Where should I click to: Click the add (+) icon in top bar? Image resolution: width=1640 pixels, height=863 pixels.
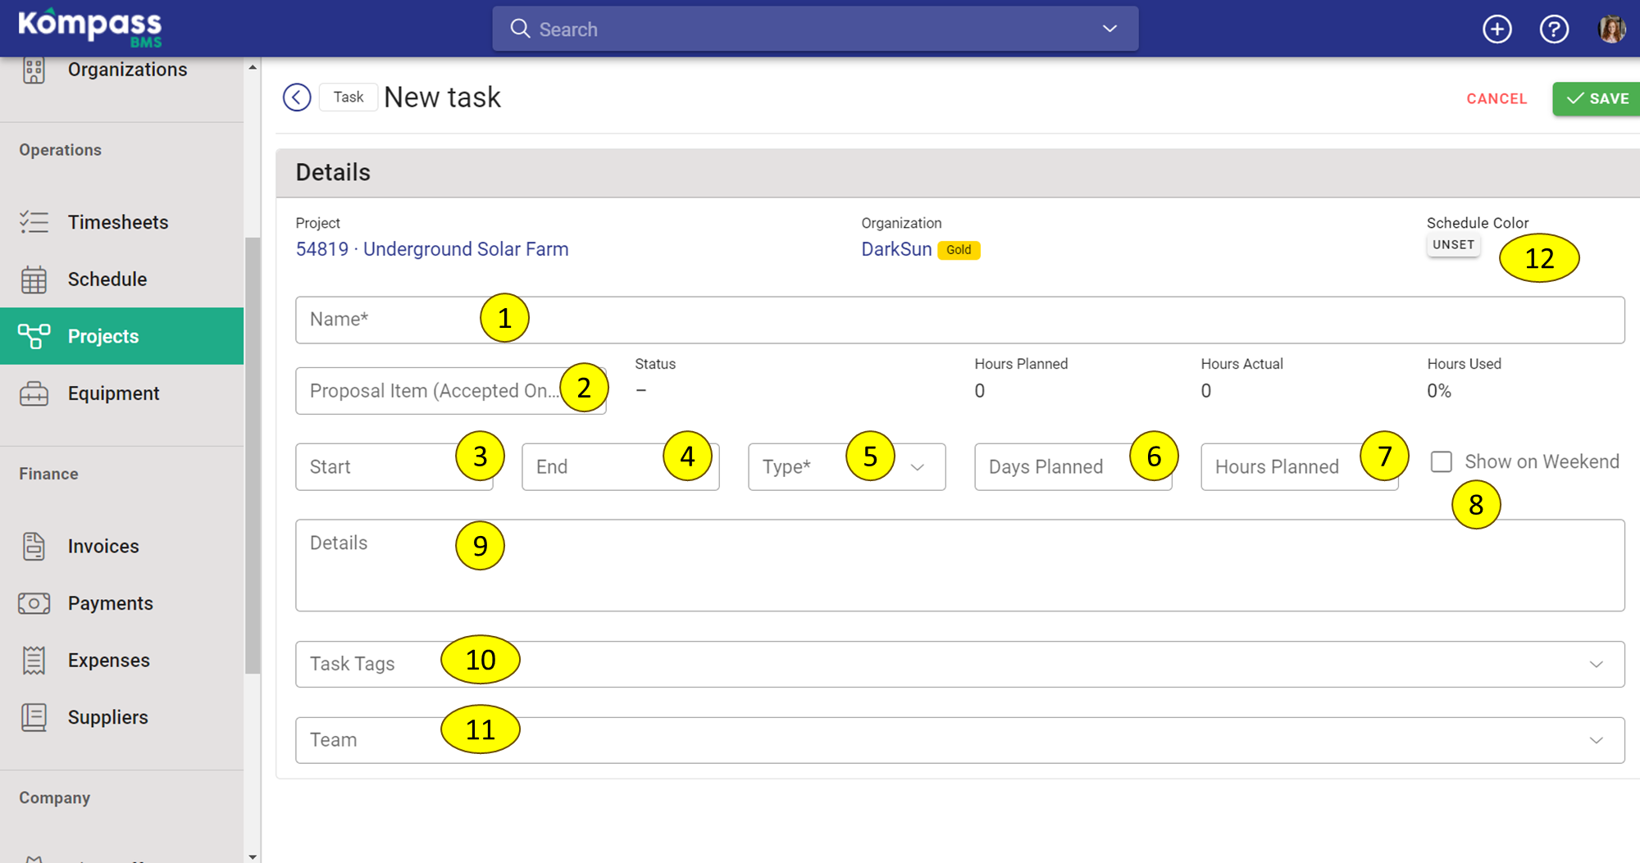pos(1496,28)
